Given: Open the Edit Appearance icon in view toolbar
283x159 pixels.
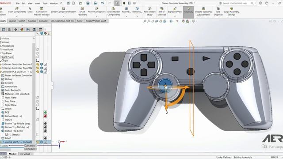Looking at the screenshot, I should click(183, 21).
